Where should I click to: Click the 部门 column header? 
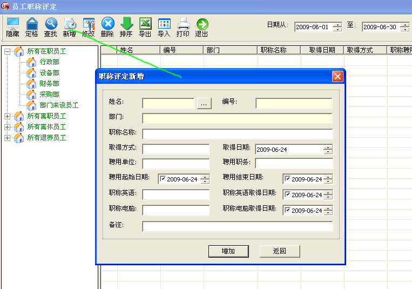pyautogui.click(x=230, y=50)
